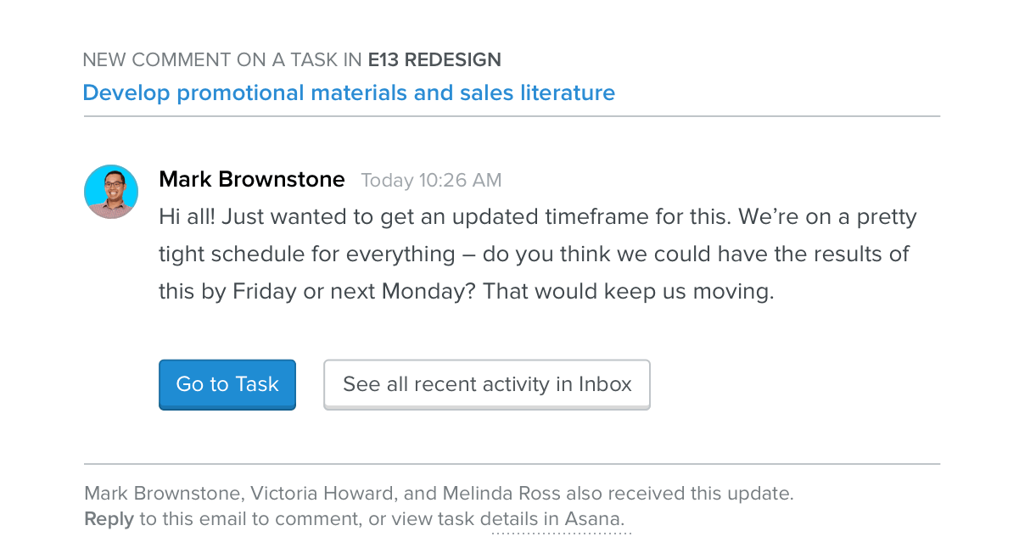The width and height of the screenshot is (1019, 559).
Task: Click the bold Reply word in footer
Action: (109, 519)
